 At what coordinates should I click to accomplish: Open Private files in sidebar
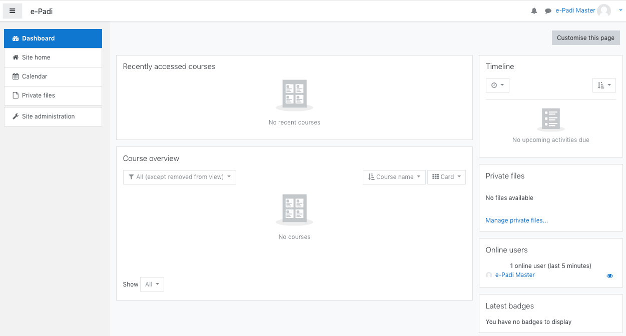53,95
